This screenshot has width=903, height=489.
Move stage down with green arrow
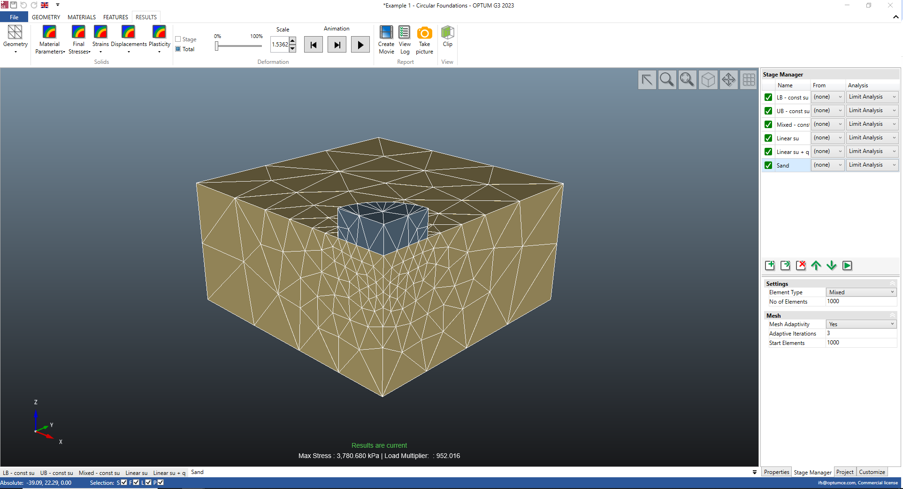[x=832, y=266]
